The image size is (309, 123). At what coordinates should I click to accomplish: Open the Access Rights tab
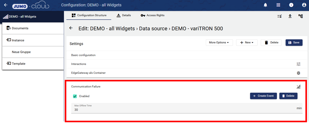tap(153, 15)
